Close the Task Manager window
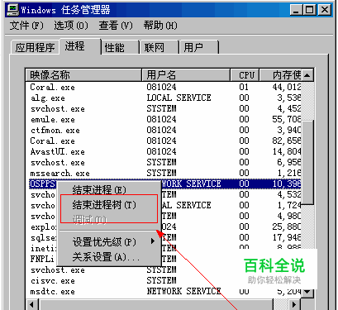This screenshot has height=310, width=338. pos(325,10)
